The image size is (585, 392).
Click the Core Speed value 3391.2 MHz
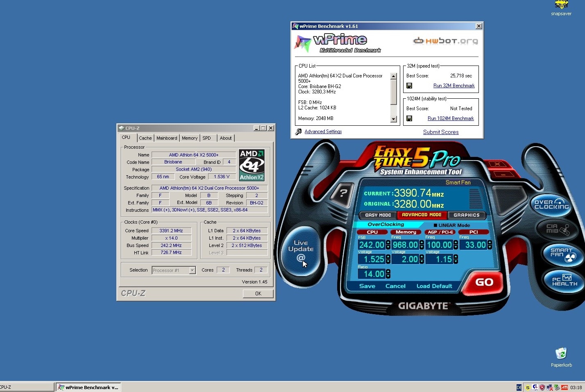pyautogui.click(x=172, y=231)
